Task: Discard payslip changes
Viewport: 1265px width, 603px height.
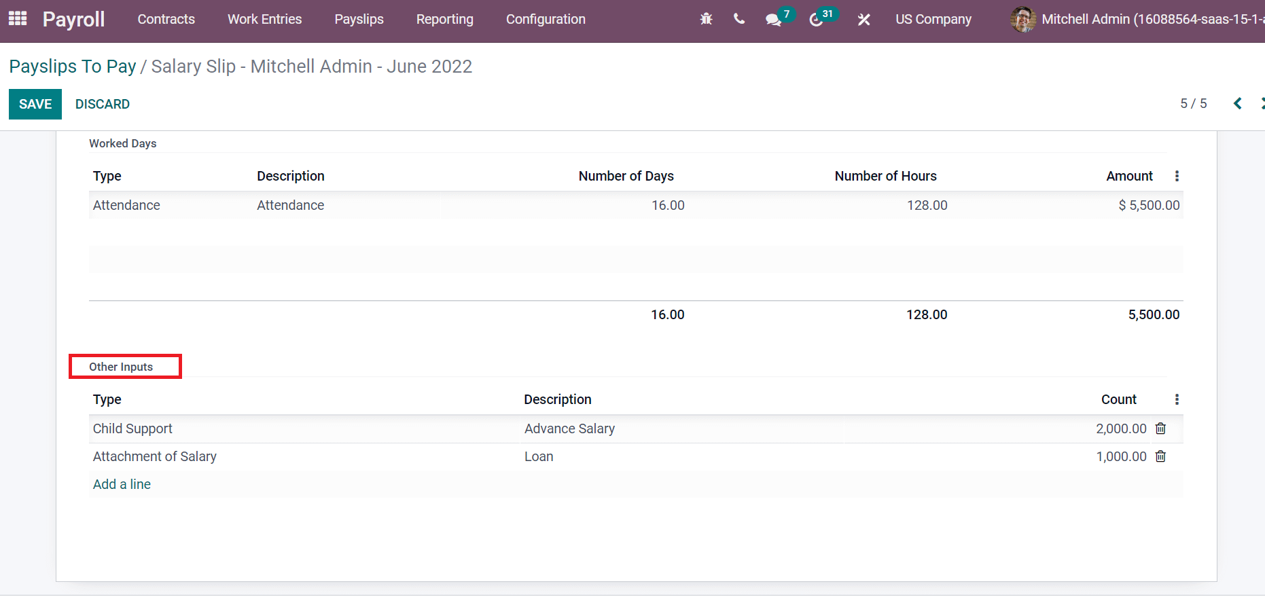Action: pos(103,104)
